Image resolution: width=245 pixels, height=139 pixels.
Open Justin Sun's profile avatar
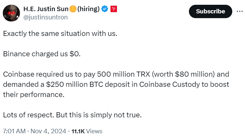pos(11,14)
